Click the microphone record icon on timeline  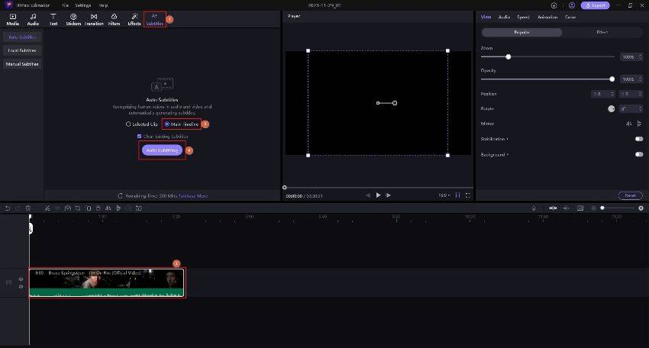534,208
